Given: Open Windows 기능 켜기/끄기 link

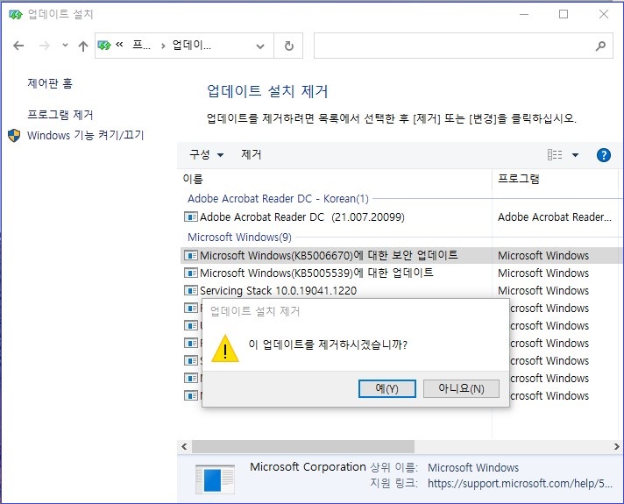Looking at the screenshot, I should [85, 135].
